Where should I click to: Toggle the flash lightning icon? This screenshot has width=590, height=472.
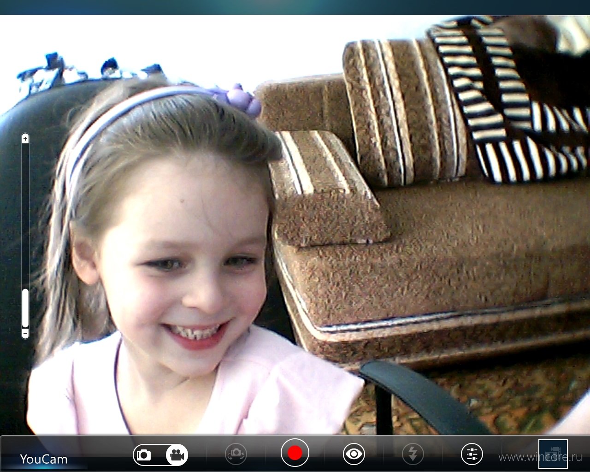413,454
